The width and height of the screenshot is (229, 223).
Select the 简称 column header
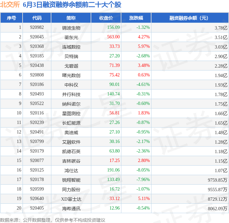point(71,18)
